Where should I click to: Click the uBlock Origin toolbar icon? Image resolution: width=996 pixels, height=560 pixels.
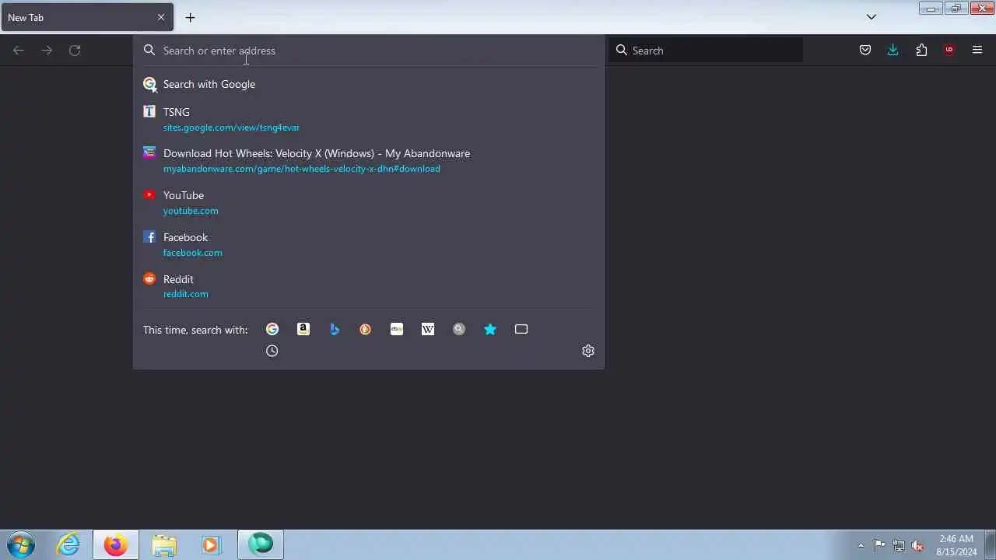click(x=949, y=50)
